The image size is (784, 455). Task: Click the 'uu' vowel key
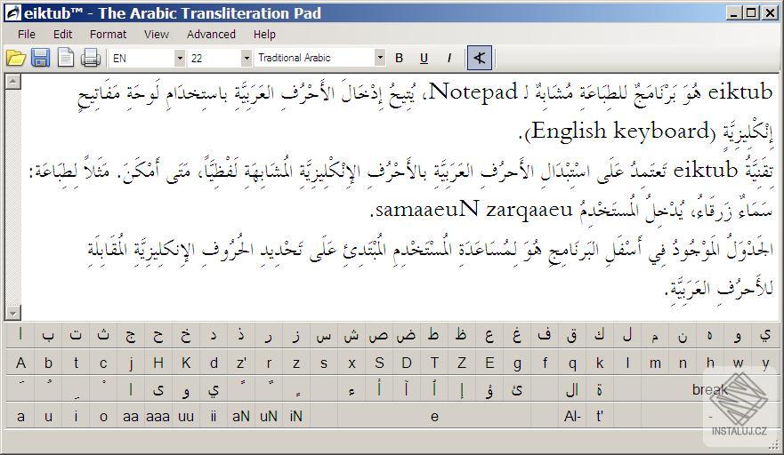point(185,416)
